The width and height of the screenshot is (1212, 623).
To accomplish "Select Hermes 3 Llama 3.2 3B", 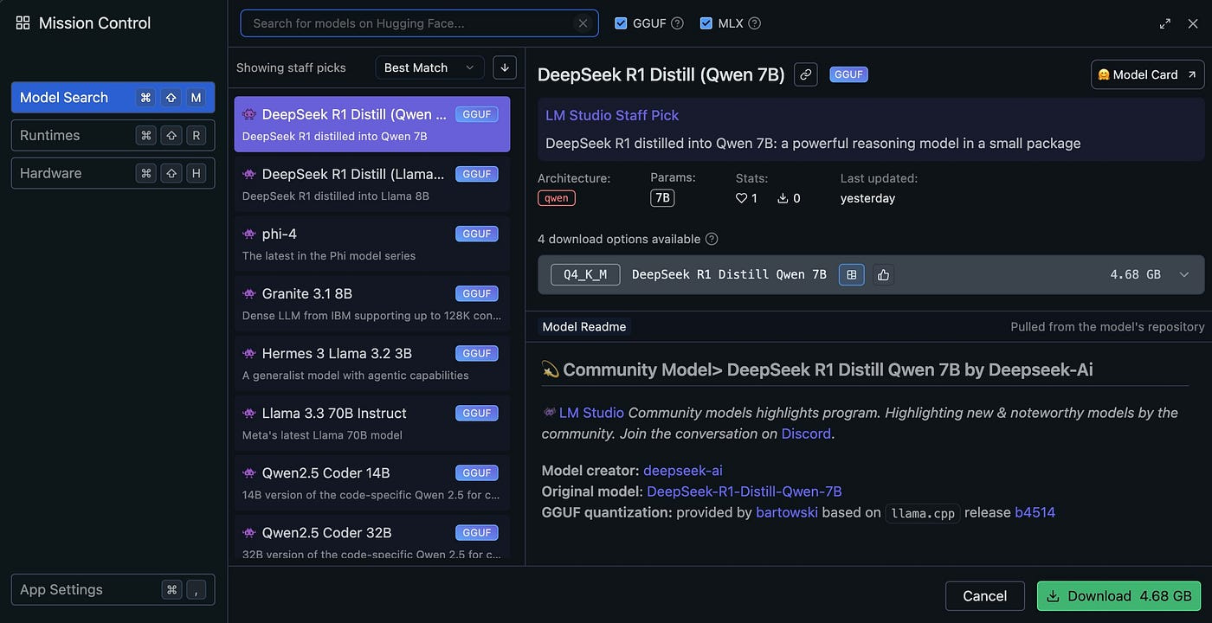I will [372, 363].
